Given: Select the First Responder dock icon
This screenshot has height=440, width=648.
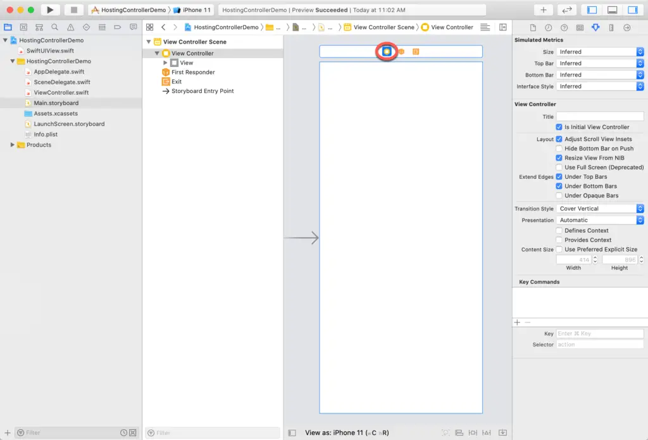Looking at the screenshot, I should coord(401,52).
